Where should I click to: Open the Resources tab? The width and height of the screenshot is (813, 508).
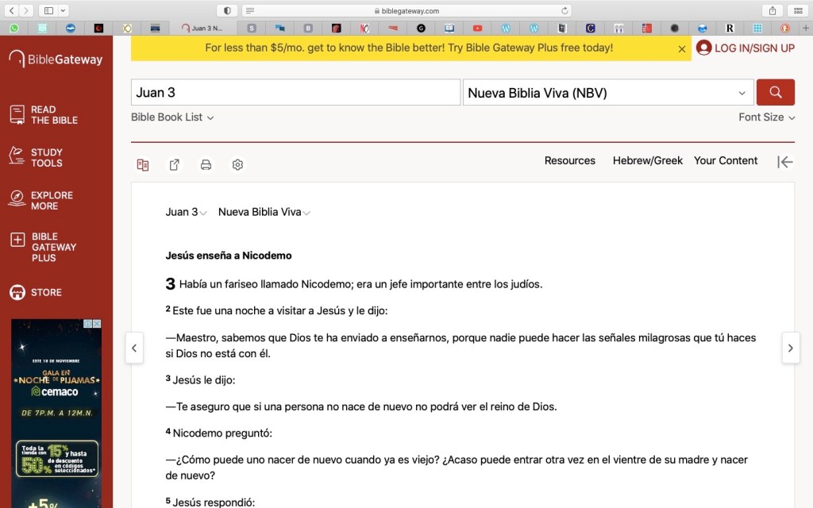[x=569, y=160]
